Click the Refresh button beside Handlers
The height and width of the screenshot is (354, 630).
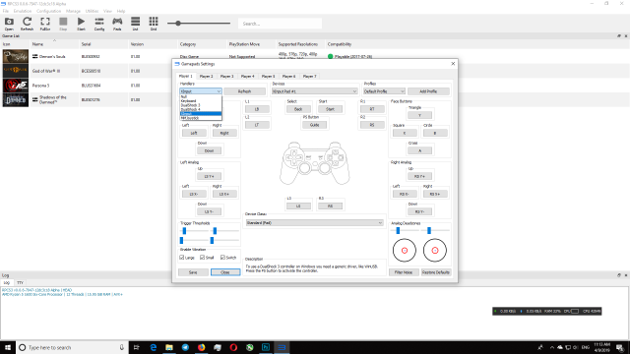pyautogui.click(x=244, y=91)
